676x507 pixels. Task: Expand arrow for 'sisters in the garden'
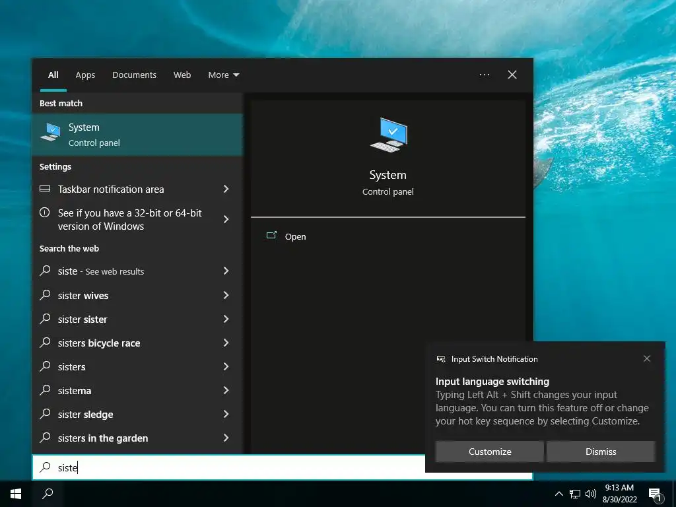click(x=226, y=438)
